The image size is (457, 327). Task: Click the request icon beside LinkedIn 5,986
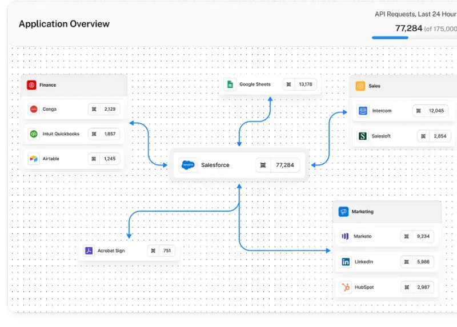(407, 262)
